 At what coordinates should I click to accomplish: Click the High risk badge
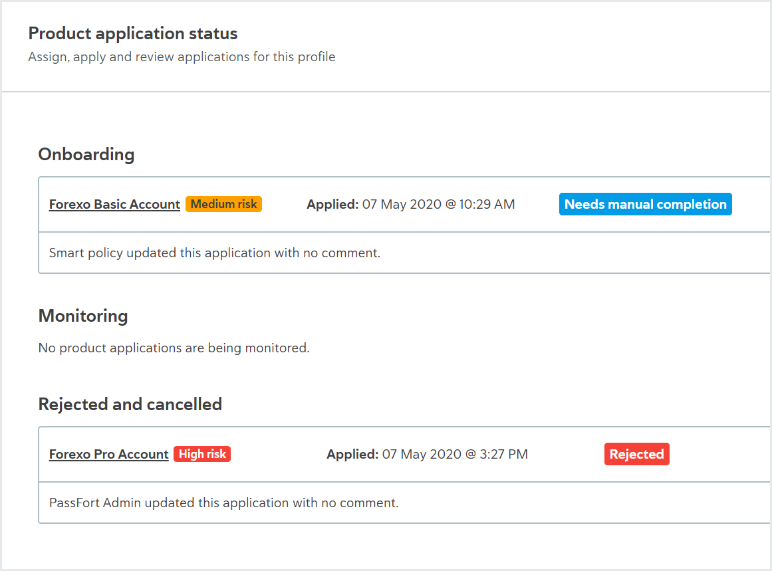pyautogui.click(x=202, y=454)
